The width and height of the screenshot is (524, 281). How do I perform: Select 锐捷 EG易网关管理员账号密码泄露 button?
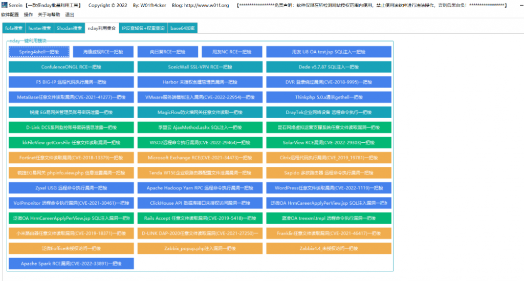click(71, 112)
